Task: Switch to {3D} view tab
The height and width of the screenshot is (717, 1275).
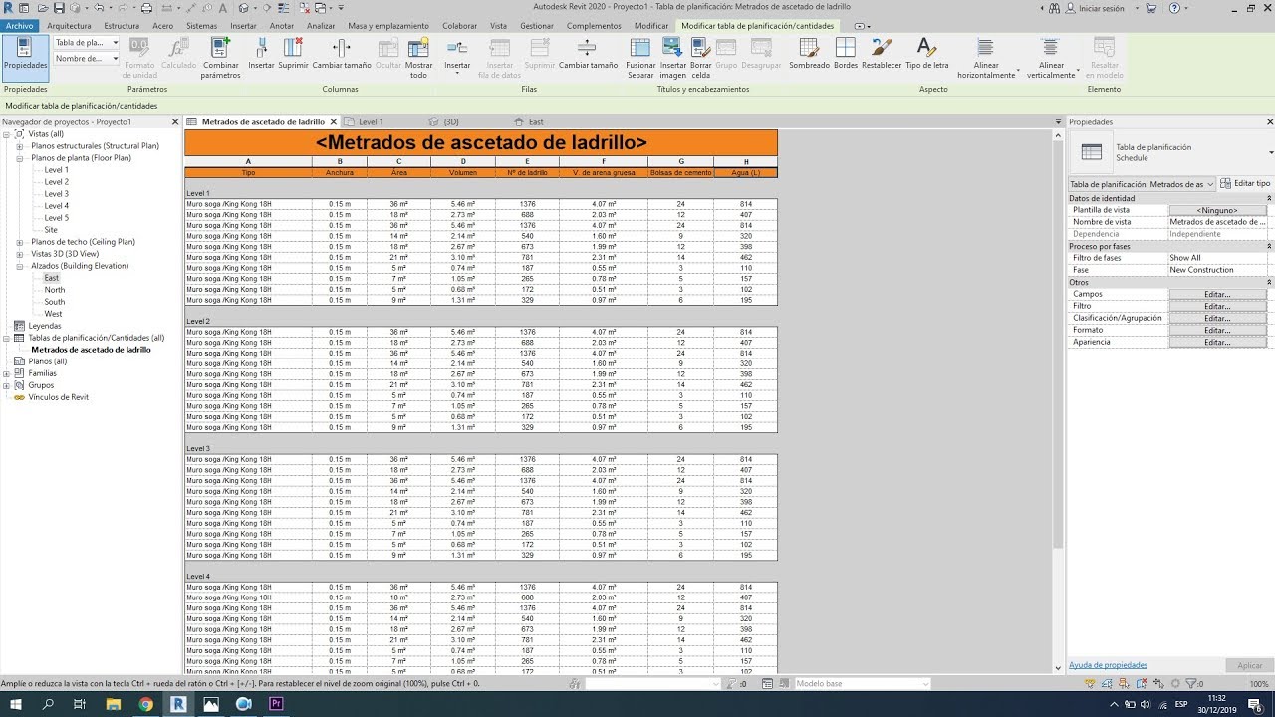Action: click(x=450, y=121)
